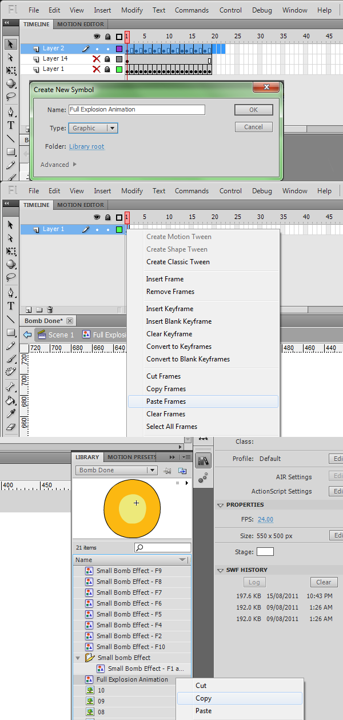Click the outline column header above Layer 2
Viewport: 343px width, 720px height.
pyautogui.click(x=119, y=37)
